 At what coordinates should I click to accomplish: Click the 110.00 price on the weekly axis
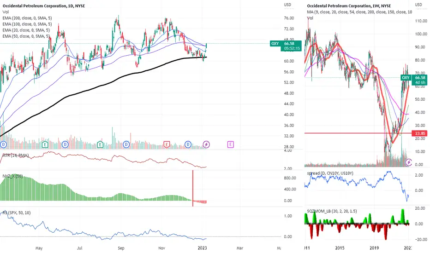[421, 21]
